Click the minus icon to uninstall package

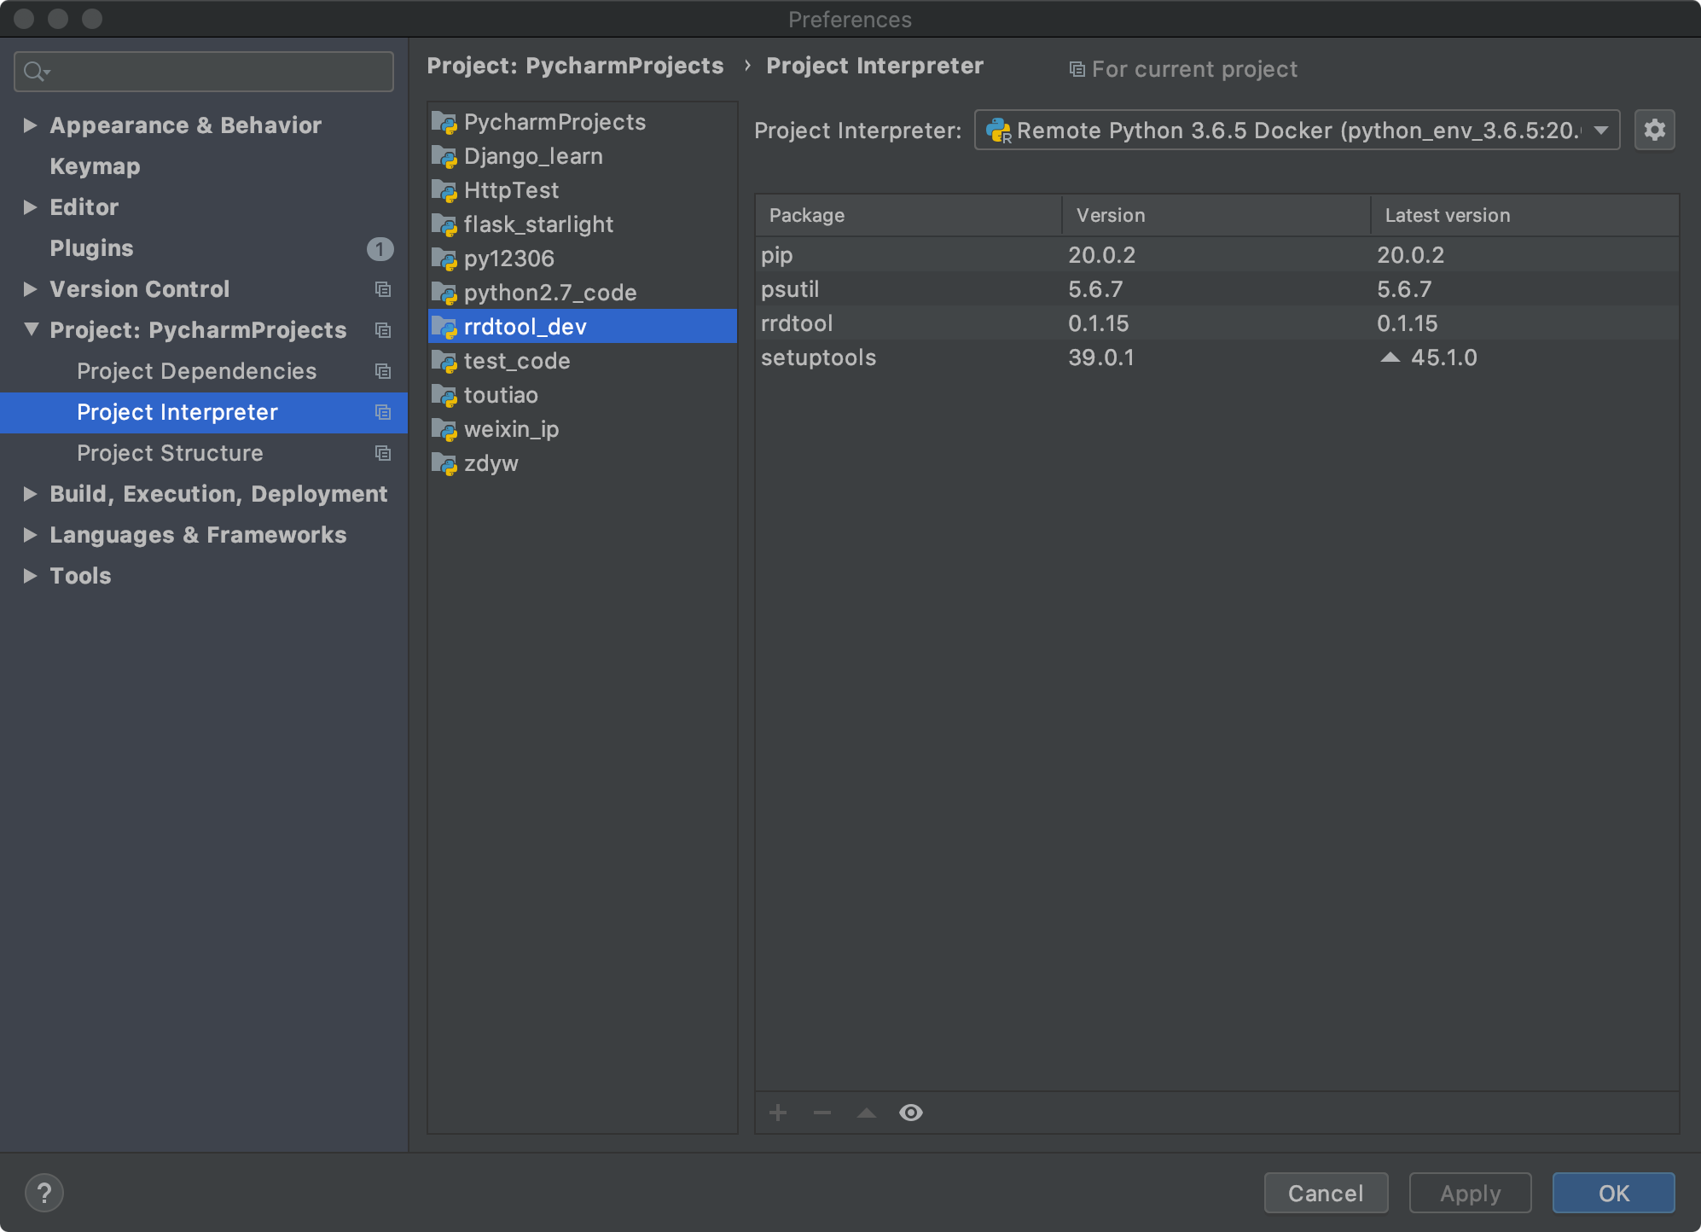pyautogui.click(x=821, y=1113)
